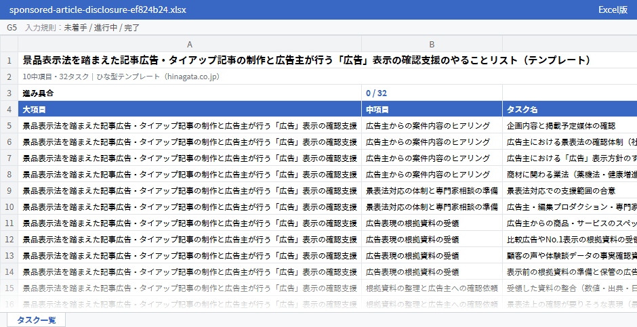Select cell starting '表示前の根拠資料の準備'
Image resolution: width=637 pixels, height=327 pixels.
click(569, 271)
